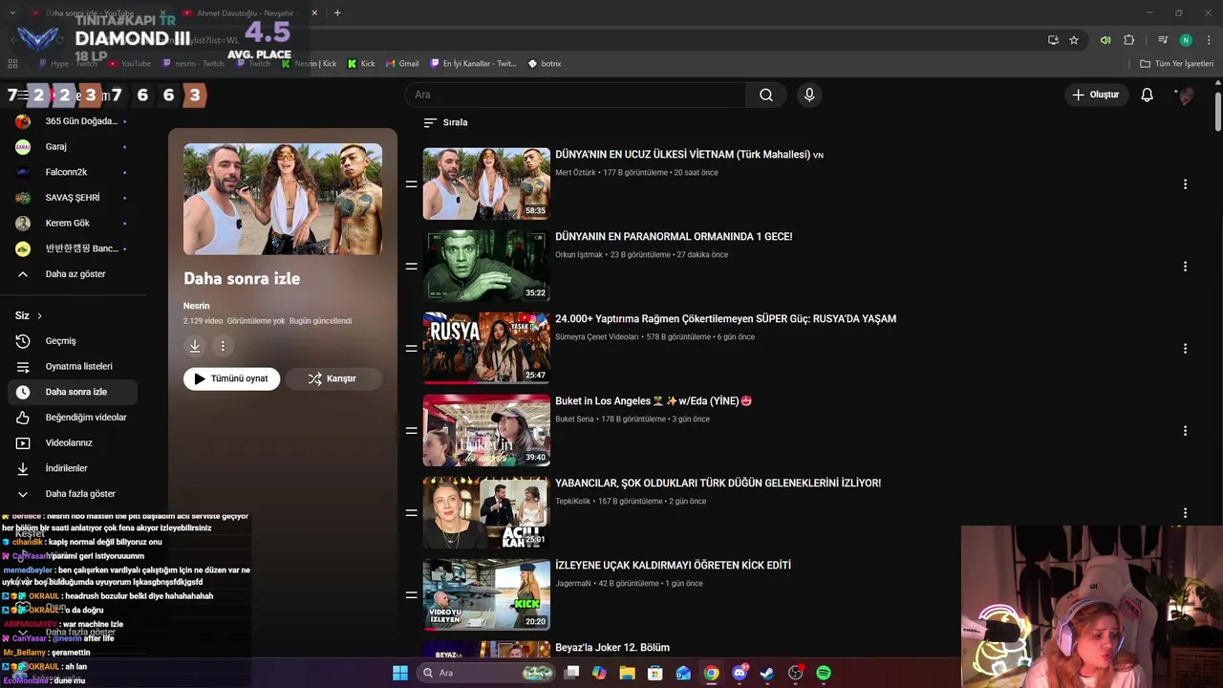Open Oynatma listeleri in sidebar
The height and width of the screenshot is (688, 1223).
point(73,367)
